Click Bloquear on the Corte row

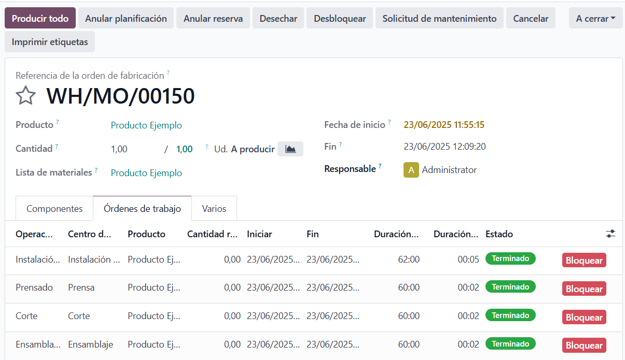(x=584, y=317)
